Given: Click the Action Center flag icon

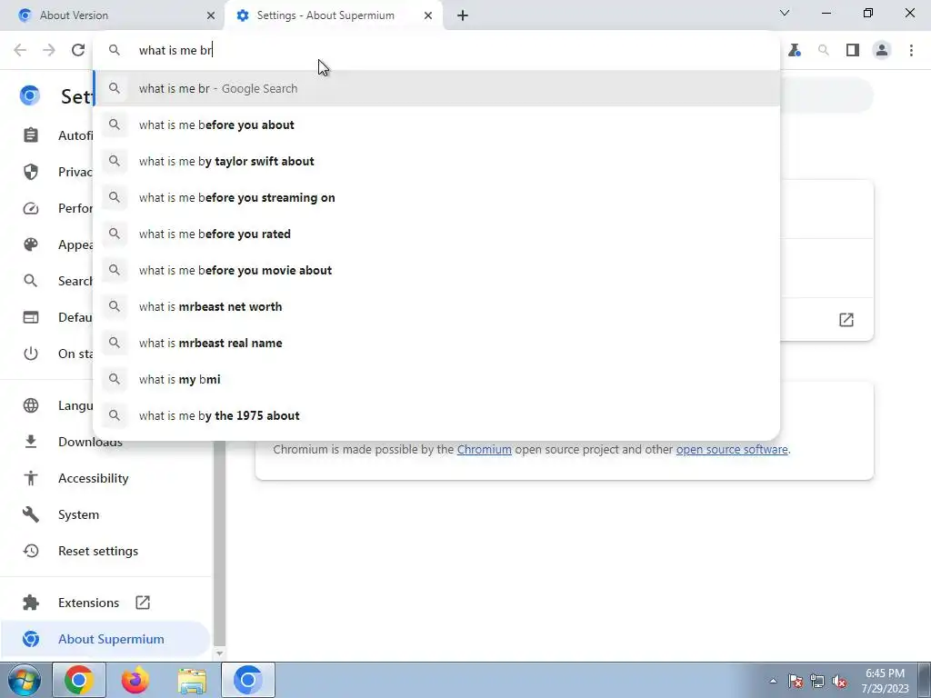Looking at the screenshot, I should coord(796,681).
